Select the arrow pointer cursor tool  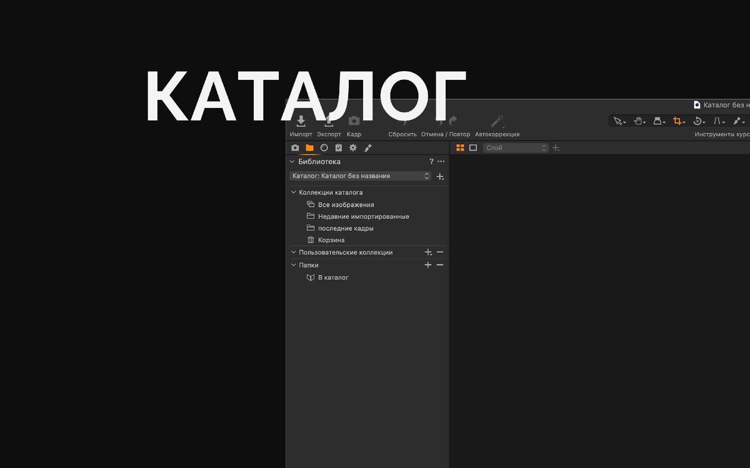(x=619, y=121)
